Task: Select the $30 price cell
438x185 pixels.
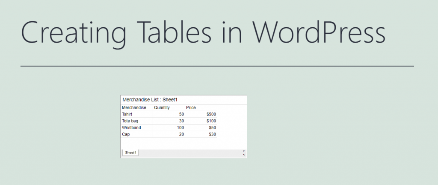Action: pyautogui.click(x=201, y=134)
